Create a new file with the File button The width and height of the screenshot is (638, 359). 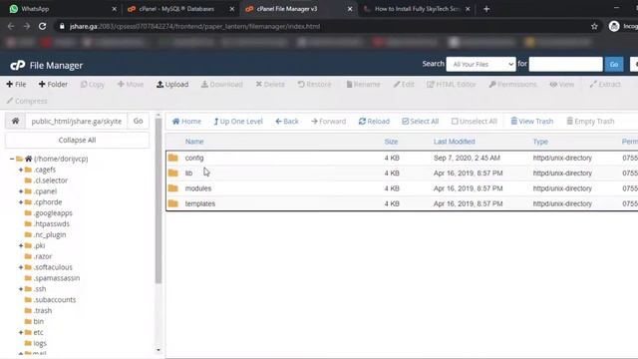pyautogui.click(x=16, y=84)
